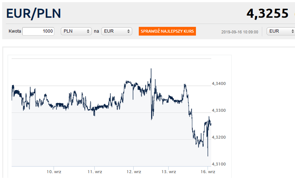Click the lowest dip of the chart line
The image size is (295, 180).
(208, 155)
